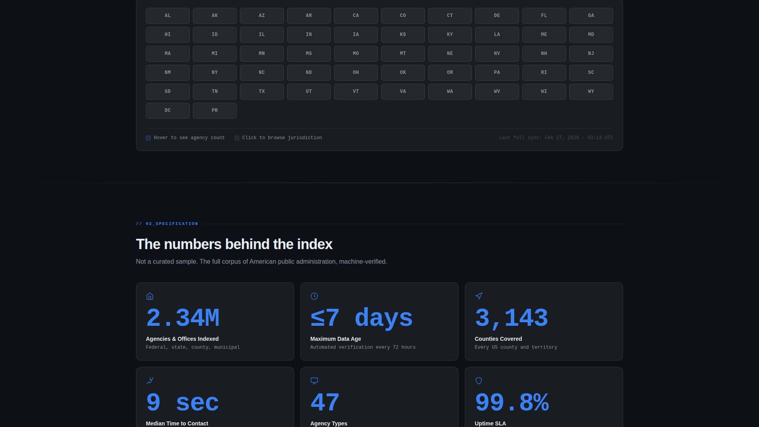This screenshot has height=427, width=759.
Task: Click the WY state tile
Action: coord(591,92)
